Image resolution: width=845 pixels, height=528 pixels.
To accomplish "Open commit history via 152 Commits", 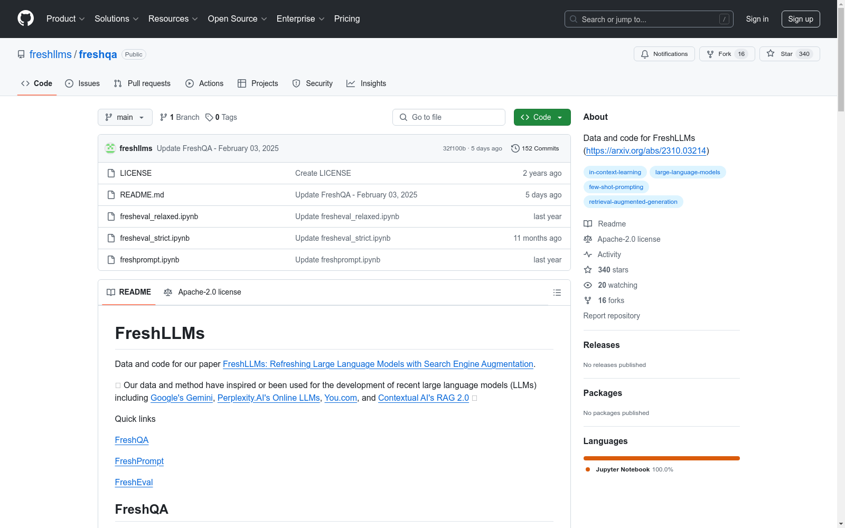I will 535,148.
